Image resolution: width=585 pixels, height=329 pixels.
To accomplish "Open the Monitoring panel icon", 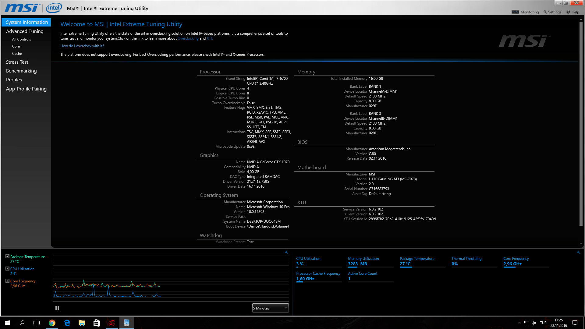I will coord(515,12).
